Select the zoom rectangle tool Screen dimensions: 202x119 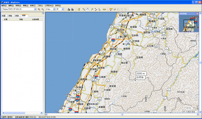coord(84,9)
